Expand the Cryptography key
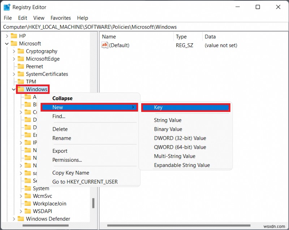Screen dimensions: 289x230 14,51
